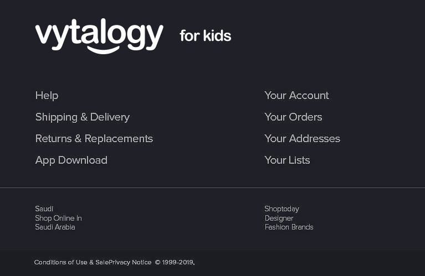The width and height of the screenshot is (425, 276).
Task: Select the Saudi Arabia footer link
Action: click(x=55, y=227)
